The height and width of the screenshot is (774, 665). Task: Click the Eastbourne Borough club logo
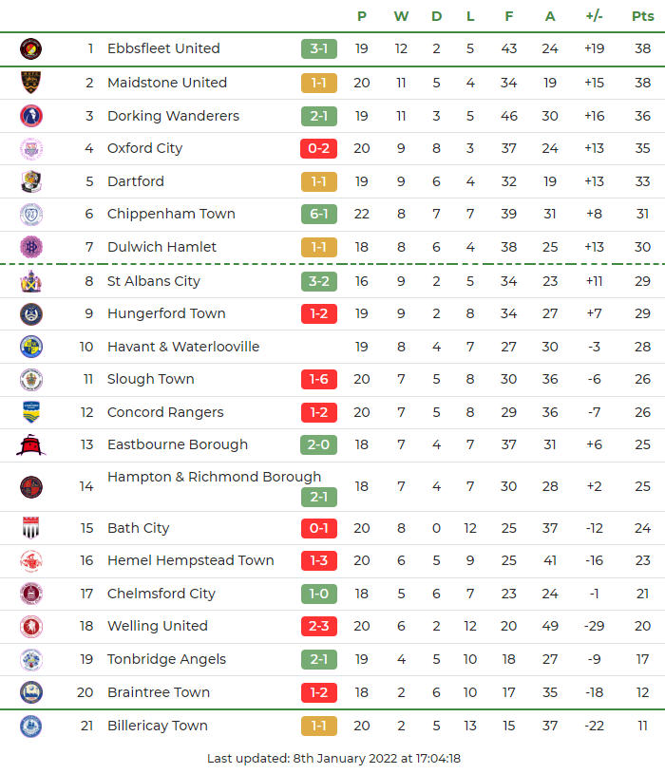[x=31, y=444]
